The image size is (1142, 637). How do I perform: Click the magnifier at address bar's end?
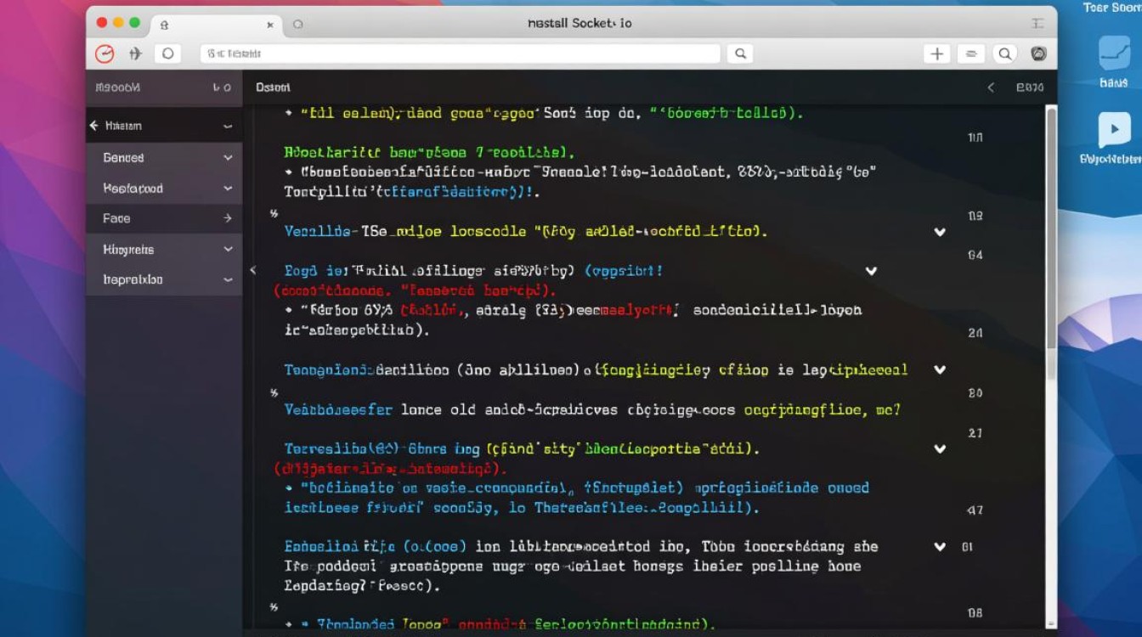coord(740,54)
